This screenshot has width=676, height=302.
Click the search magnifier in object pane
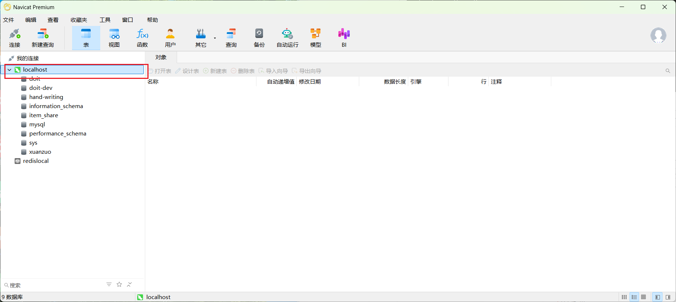[668, 71]
